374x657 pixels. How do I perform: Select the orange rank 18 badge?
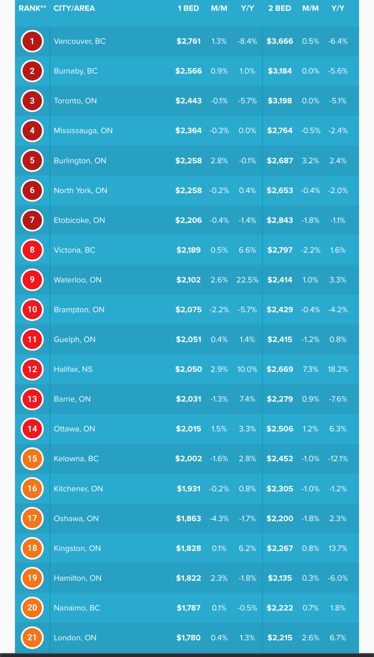point(32,548)
